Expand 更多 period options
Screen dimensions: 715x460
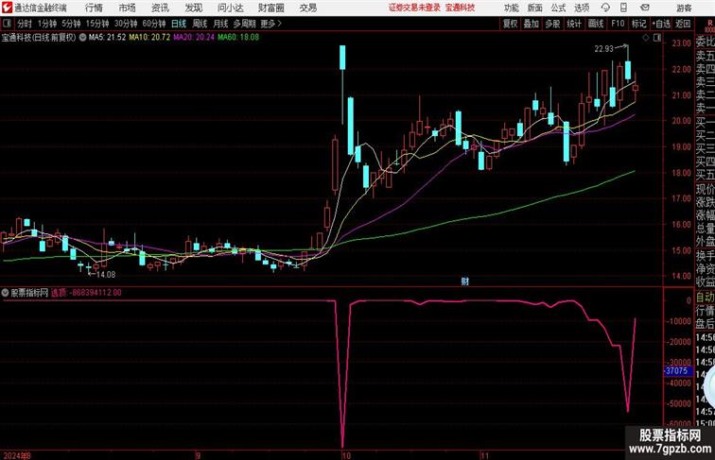[x=270, y=24]
